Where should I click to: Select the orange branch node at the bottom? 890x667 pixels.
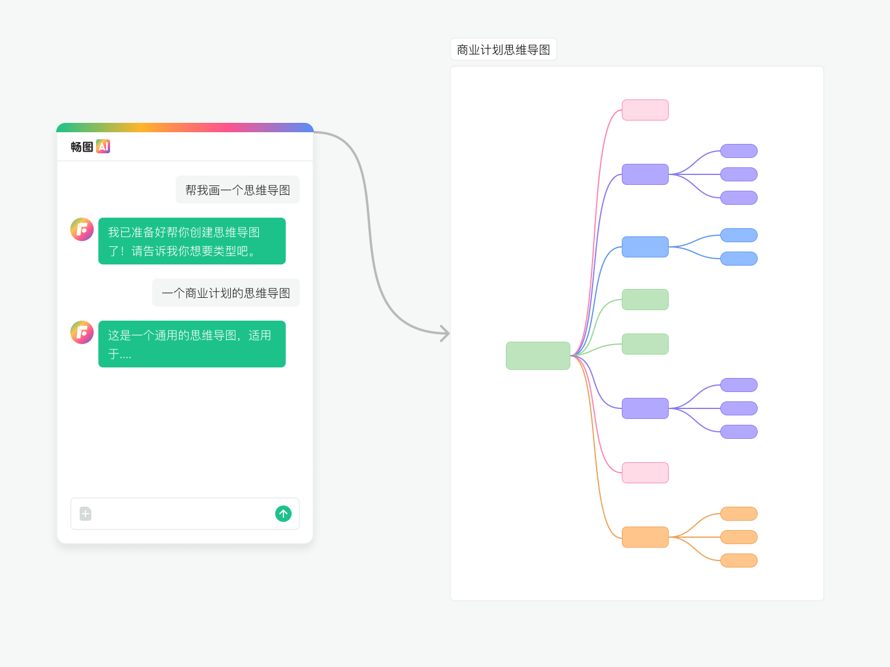coord(645,537)
